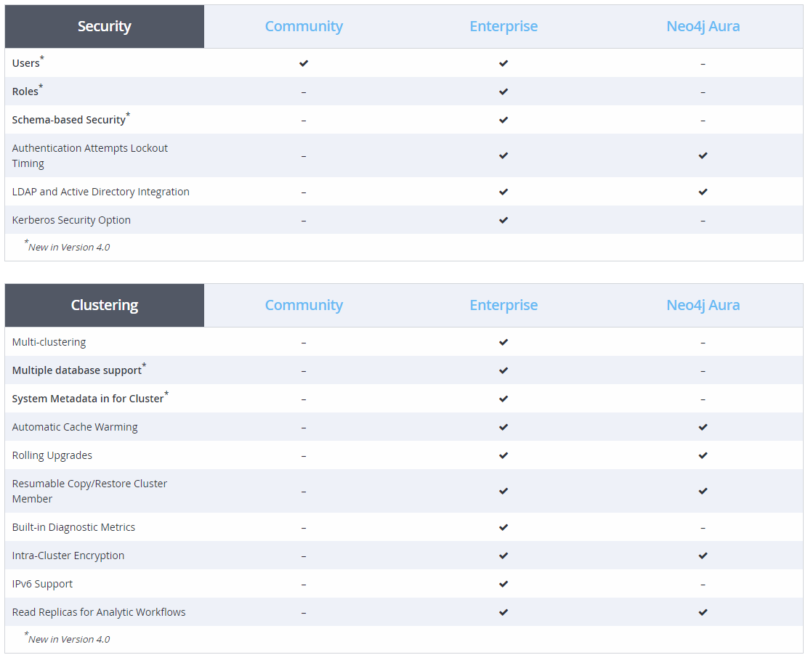Click Enterprise checkmark for Read Replicas for Analytic Workflows
Screen dimensions: 808x655
[x=504, y=611]
